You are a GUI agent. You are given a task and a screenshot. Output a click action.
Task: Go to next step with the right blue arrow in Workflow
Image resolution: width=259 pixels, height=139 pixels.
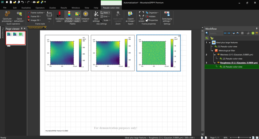(x=229, y=33)
